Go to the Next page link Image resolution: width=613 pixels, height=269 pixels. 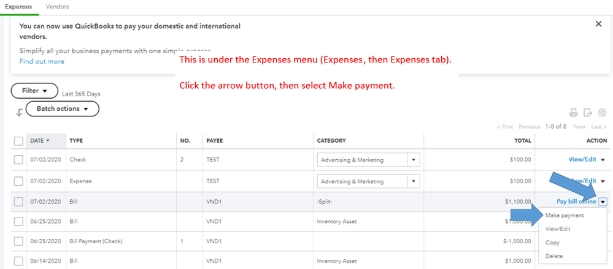pos(579,126)
